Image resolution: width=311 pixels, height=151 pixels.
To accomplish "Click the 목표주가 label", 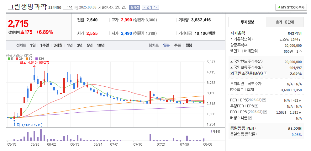I will point(255,84).
